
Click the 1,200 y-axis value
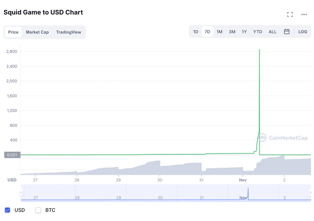(12, 111)
